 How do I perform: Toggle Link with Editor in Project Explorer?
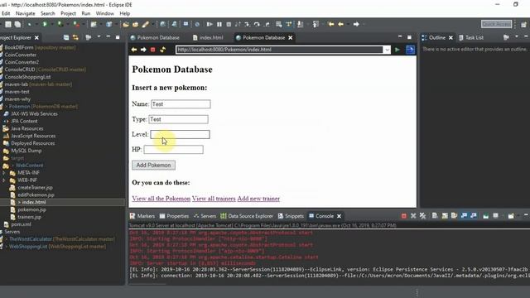coord(75,37)
